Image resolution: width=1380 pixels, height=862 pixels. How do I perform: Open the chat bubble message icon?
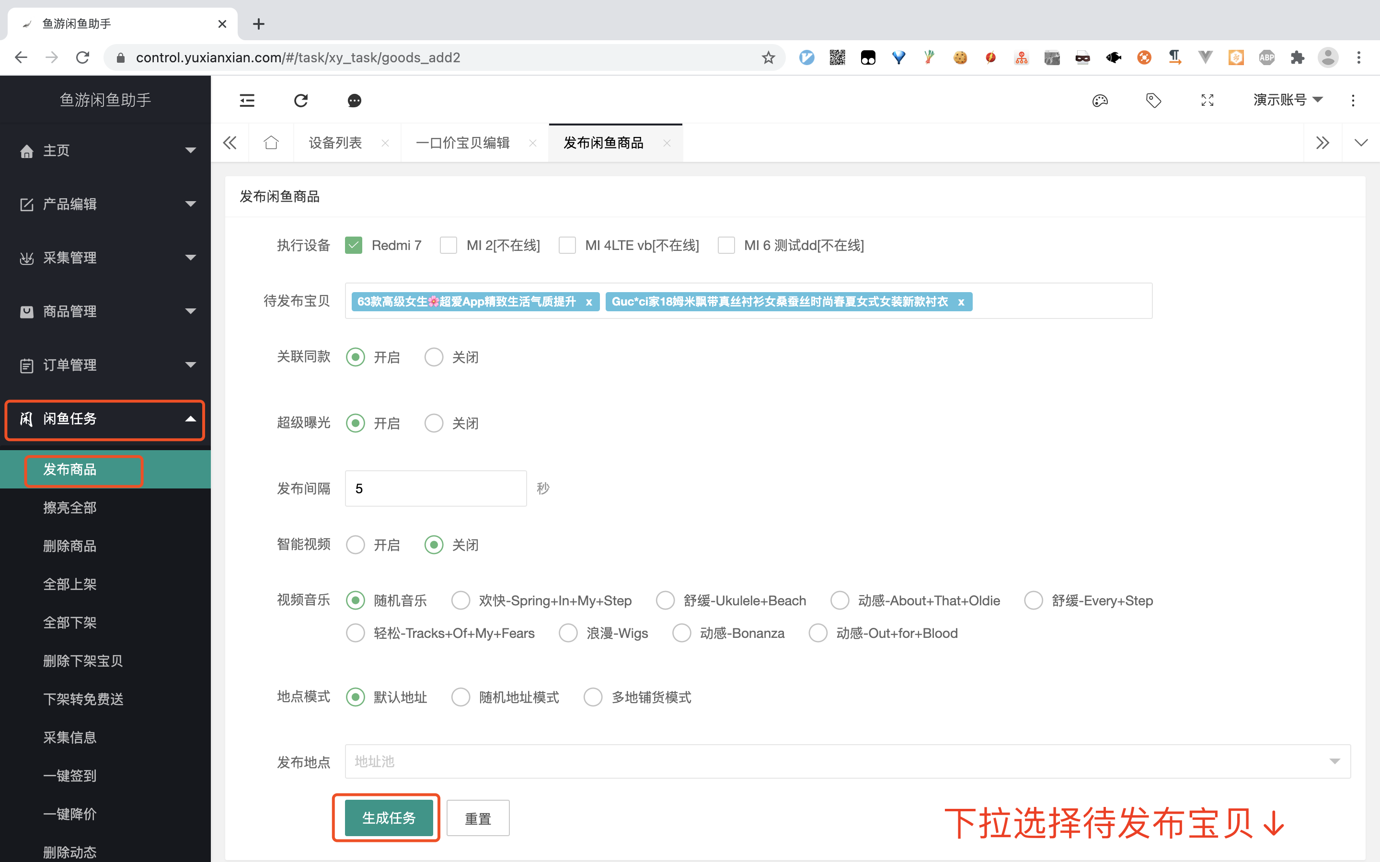point(354,101)
